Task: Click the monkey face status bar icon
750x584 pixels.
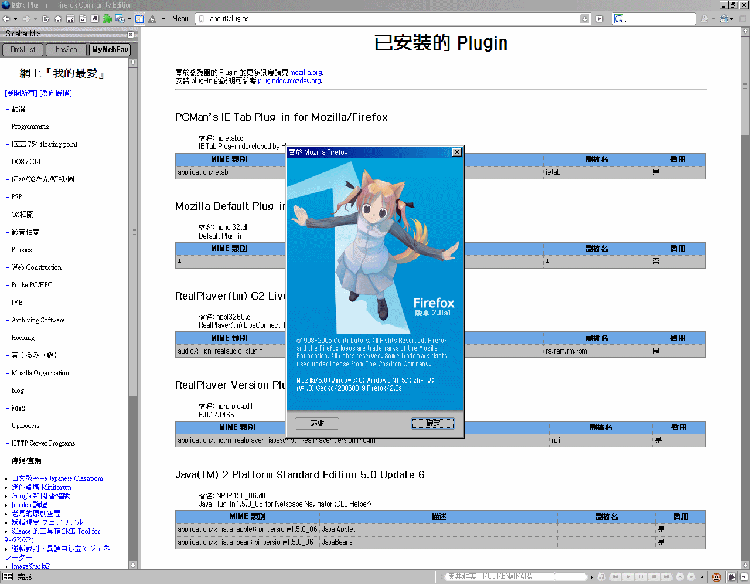Action: click(x=716, y=577)
